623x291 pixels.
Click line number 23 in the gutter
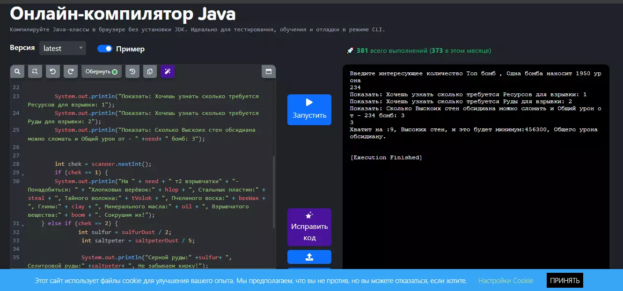point(16,96)
